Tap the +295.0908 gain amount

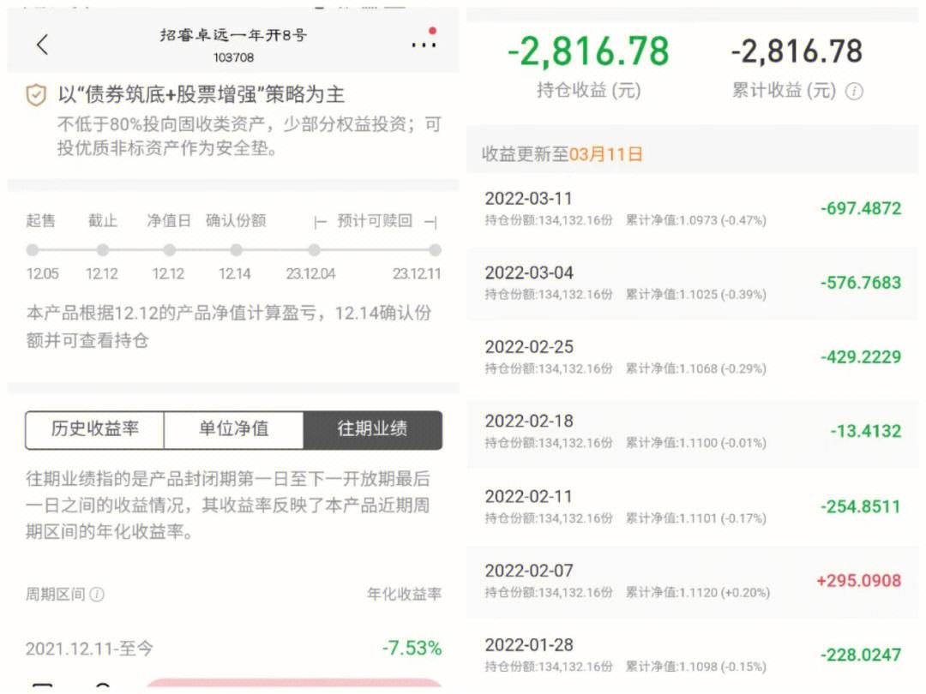[858, 581]
